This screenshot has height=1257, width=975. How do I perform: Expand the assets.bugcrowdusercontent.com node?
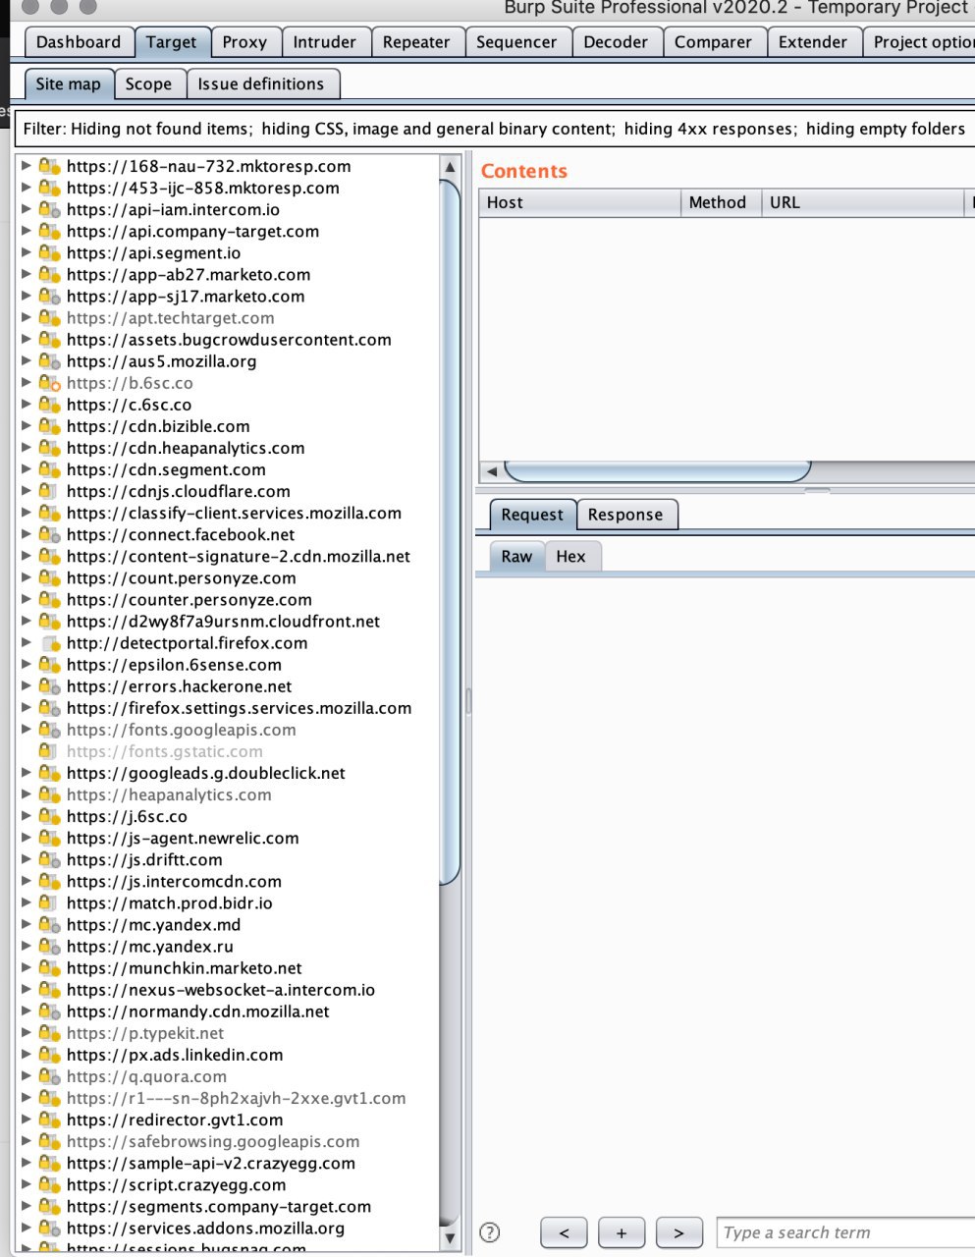click(x=27, y=339)
